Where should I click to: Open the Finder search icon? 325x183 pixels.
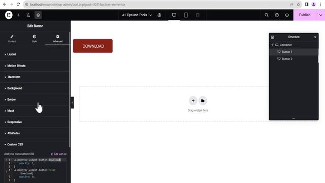coord(267,15)
